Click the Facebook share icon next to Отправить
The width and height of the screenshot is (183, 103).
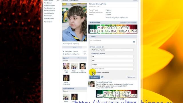click(102, 77)
